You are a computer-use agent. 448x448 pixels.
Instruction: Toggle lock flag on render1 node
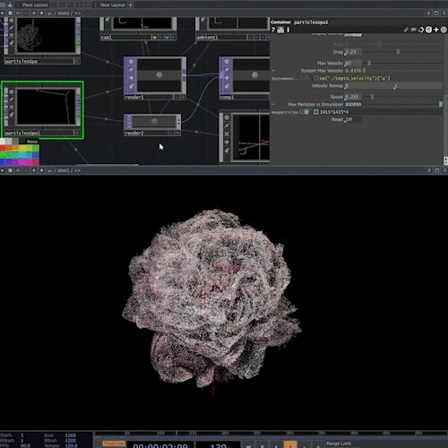[131, 86]
